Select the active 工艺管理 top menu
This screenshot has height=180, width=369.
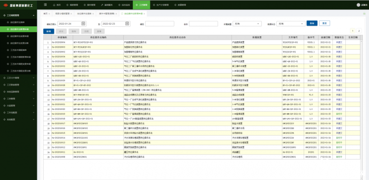point(141,5)
